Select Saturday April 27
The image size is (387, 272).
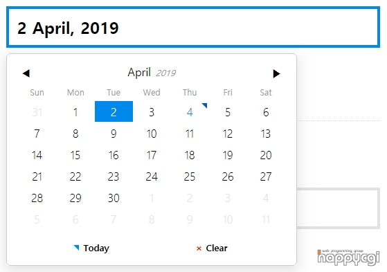[x=266, y=176]
